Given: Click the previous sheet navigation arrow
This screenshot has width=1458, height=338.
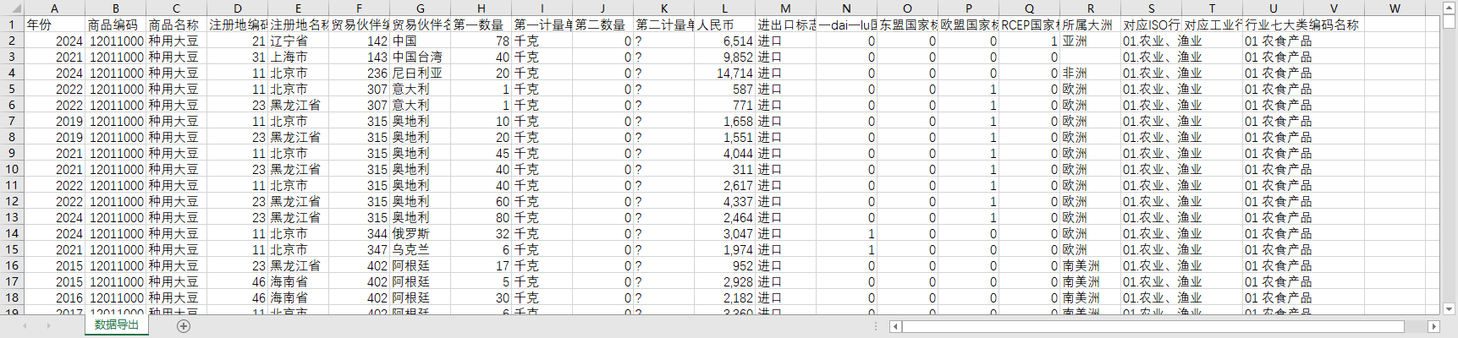Looking at the screenshot, I should click(x=25, y=325).
